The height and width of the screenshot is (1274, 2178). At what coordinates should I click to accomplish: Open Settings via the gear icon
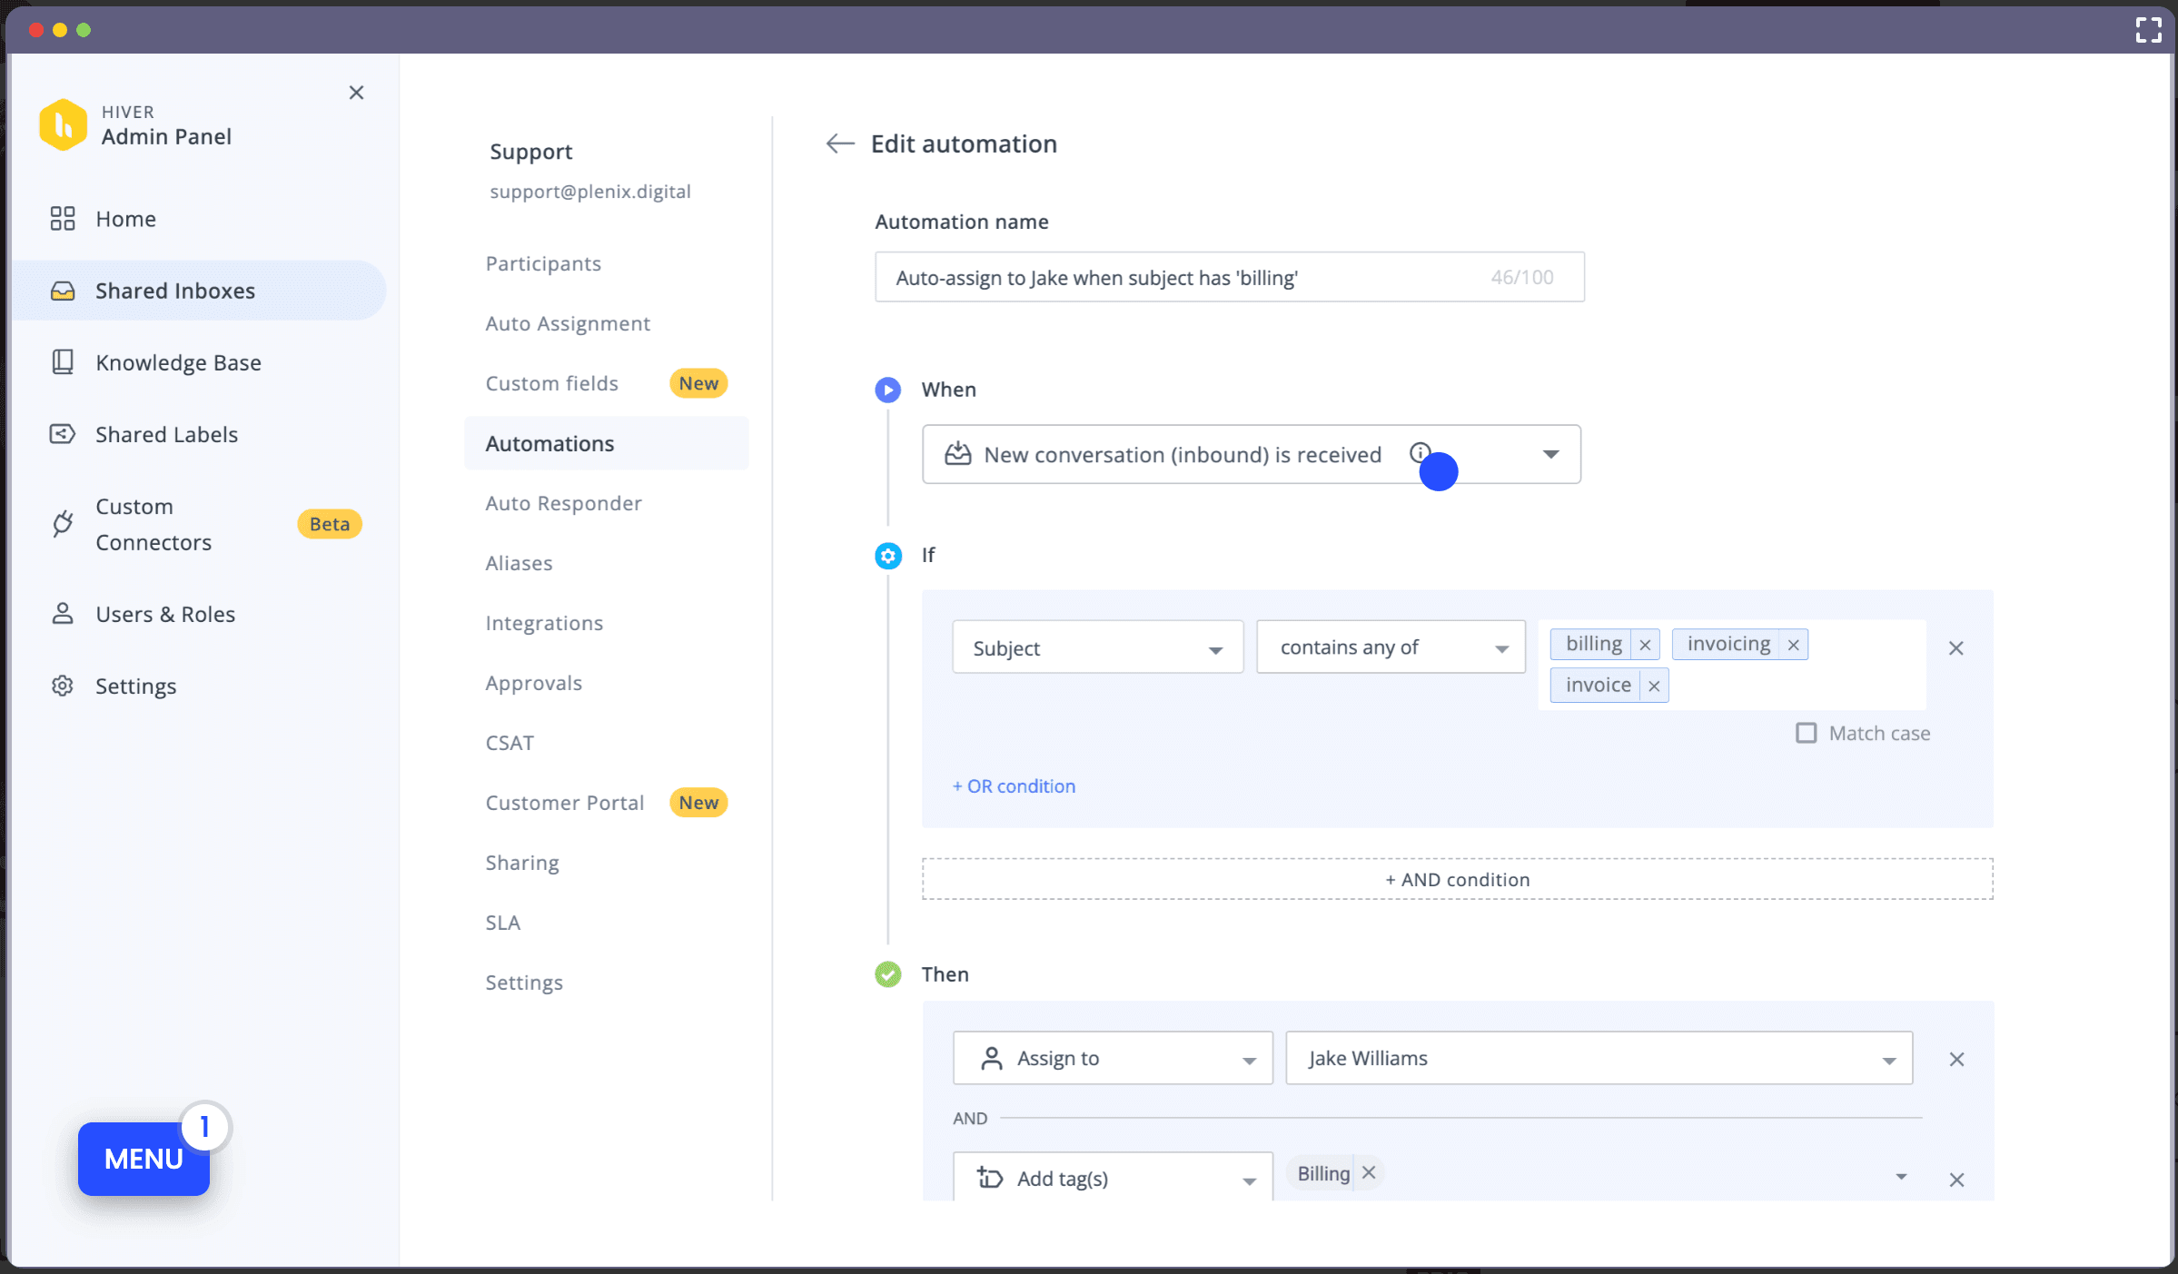[62, 686]
